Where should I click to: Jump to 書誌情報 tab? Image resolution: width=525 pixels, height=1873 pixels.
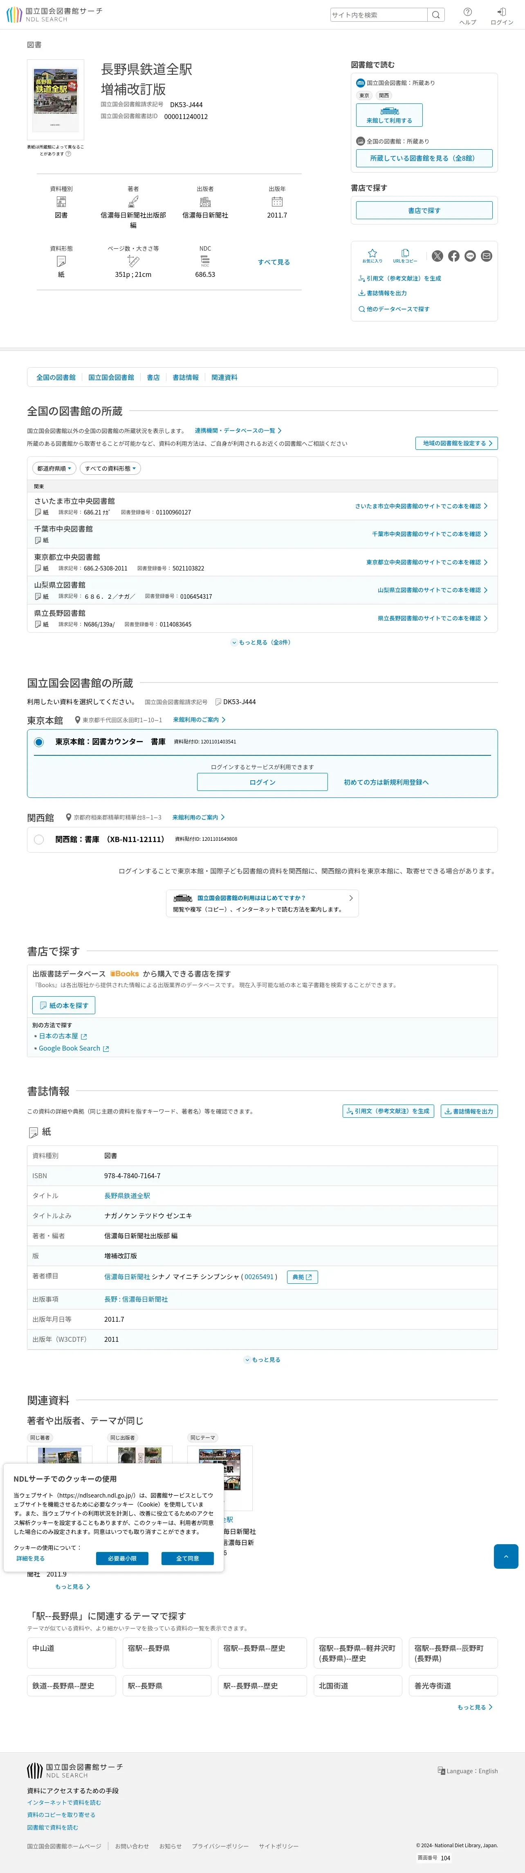(185, 377)
